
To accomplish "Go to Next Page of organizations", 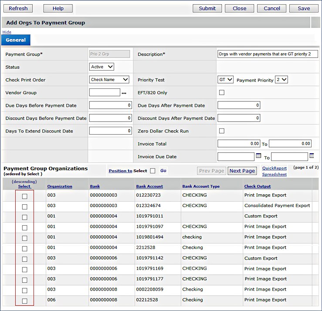I will [242, 171].
